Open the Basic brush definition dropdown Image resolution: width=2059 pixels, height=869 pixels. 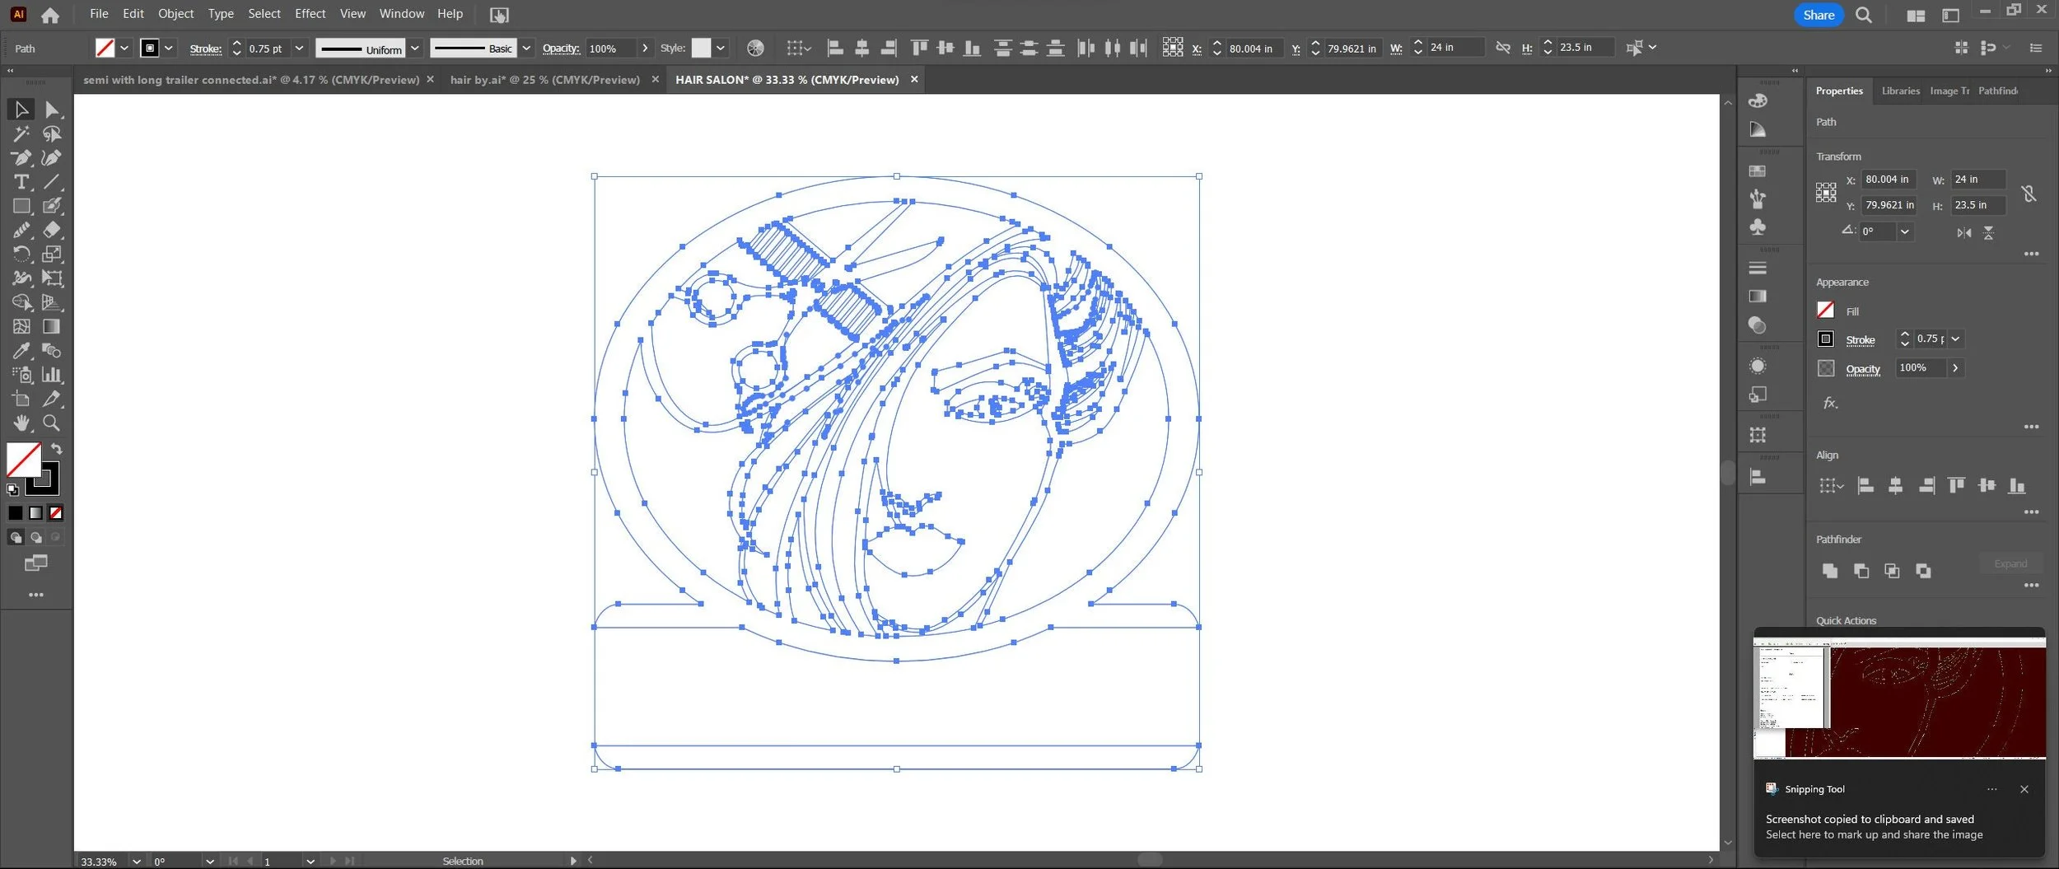[526, 48]
